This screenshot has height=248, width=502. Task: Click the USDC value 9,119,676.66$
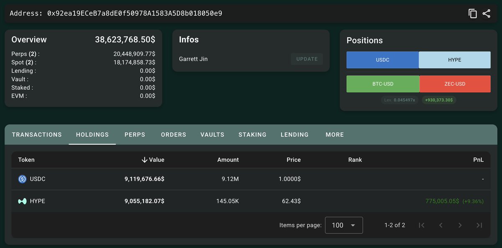click(144, 179)
